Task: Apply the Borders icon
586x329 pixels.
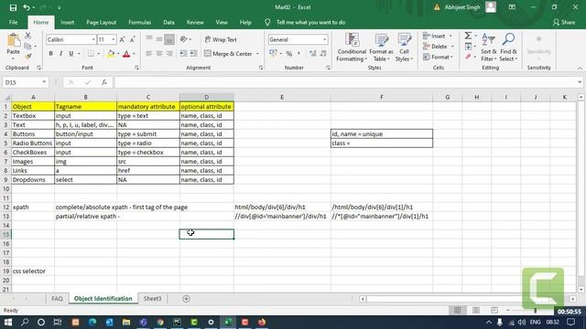Action: coord(91,54)
